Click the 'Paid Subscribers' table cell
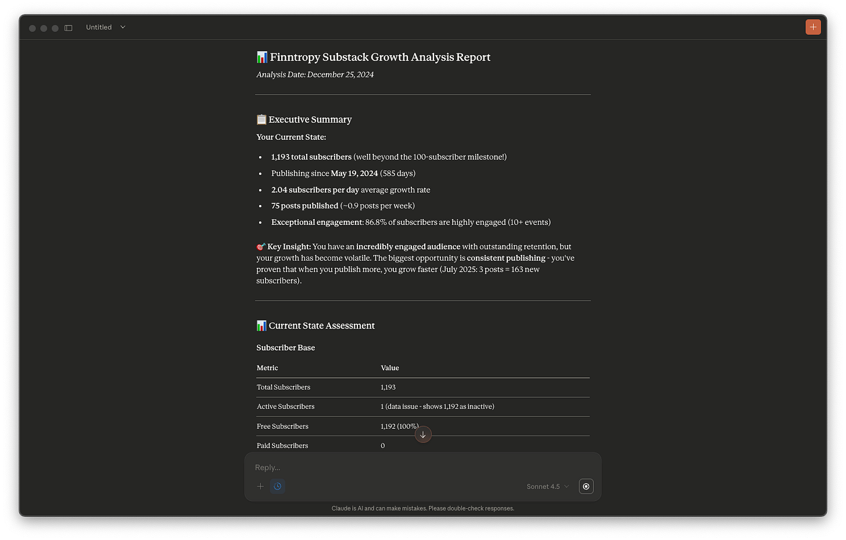The height and width of the screenshot is (540, 846). 282,446
